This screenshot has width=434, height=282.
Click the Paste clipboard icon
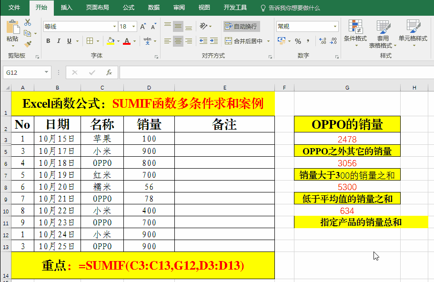13,27
